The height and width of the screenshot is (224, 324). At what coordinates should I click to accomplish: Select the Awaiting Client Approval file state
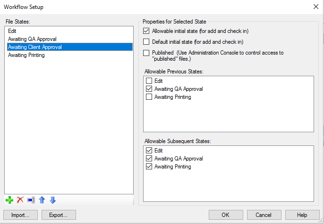tap(70, 47)
